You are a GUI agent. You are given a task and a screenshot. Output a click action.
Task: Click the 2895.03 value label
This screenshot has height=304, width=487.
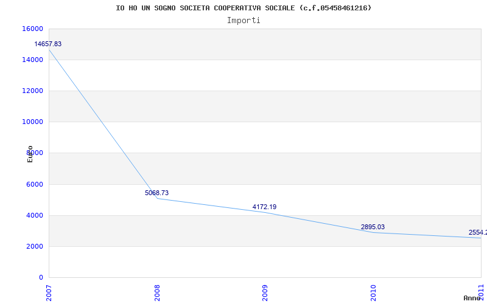coord(373,227)
